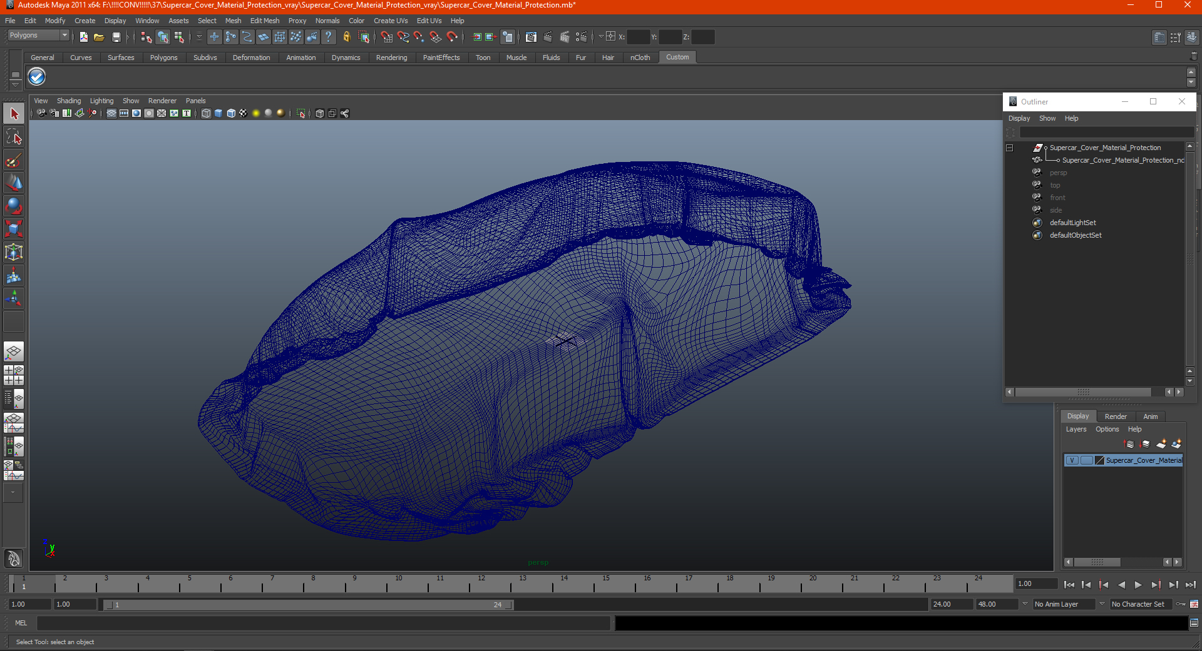Screen dimensions: 1202x651
Task: Open the Create UVs menu
Action: tap(391, 21)
